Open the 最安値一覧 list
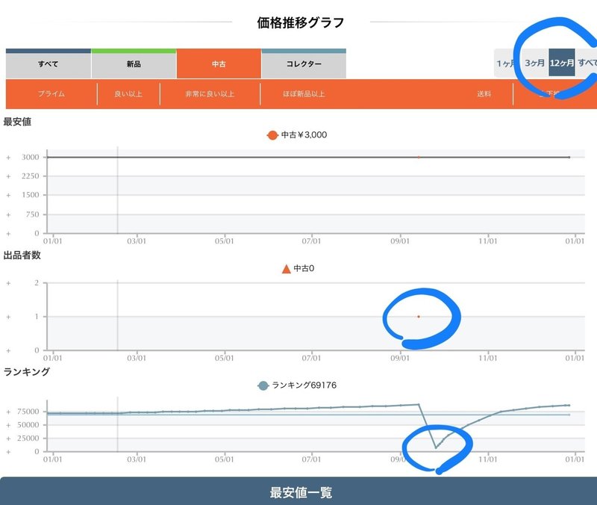The width and height of the screenshot is (597, 505). click(298, 493)
